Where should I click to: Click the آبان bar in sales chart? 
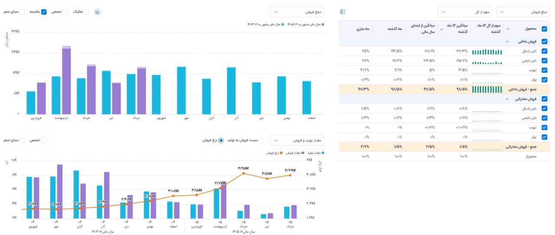(x=206, y=96)
